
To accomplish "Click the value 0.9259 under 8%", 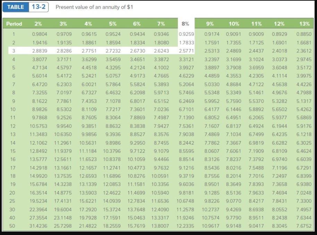I will [186, 33].
